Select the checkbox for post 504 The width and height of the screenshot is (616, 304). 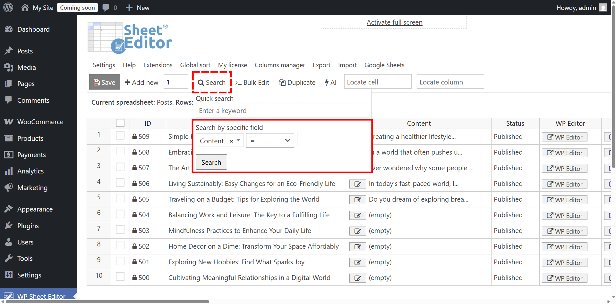tap(120, 214)
